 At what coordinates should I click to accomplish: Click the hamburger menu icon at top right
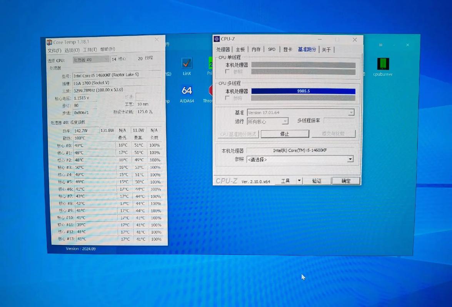(380, 45)
